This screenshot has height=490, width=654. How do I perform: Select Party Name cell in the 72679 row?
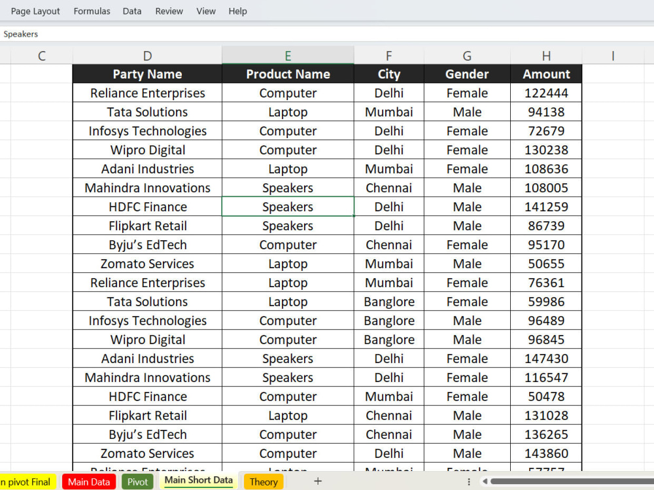click(x=147, y=131)
